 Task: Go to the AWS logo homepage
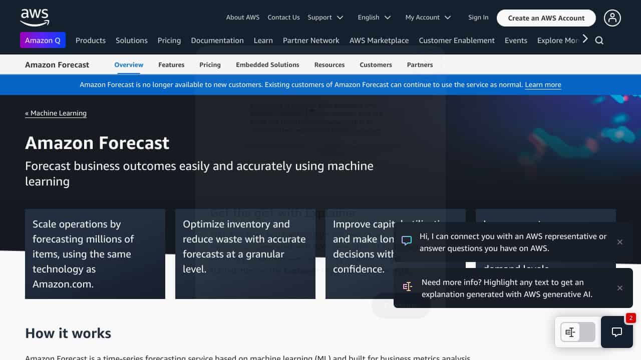(35, 17)
